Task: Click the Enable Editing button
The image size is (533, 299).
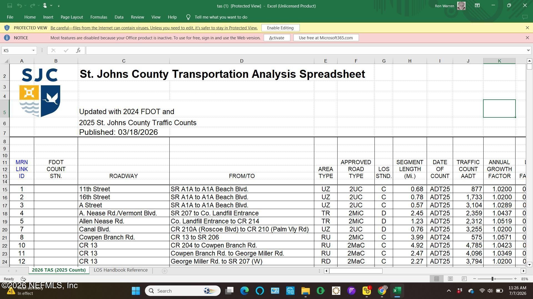Action: pyautogui.click(x=280, y=28)
